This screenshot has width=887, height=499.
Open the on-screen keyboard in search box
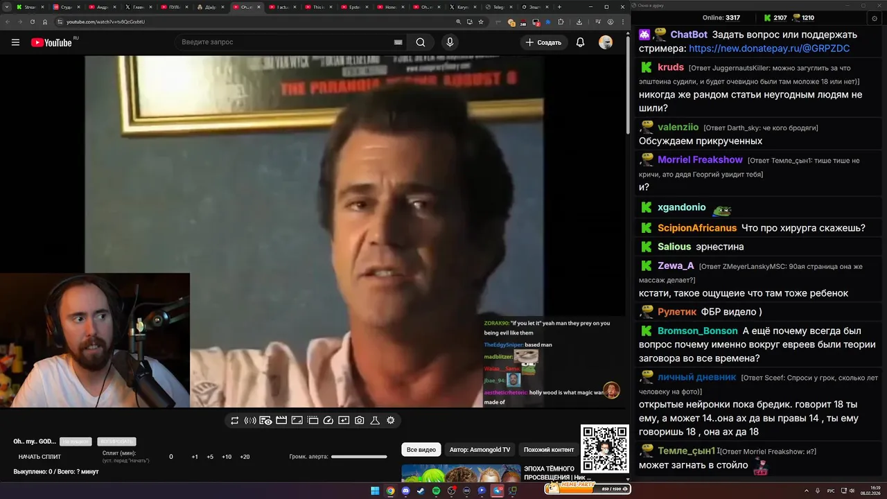[398, 42]
